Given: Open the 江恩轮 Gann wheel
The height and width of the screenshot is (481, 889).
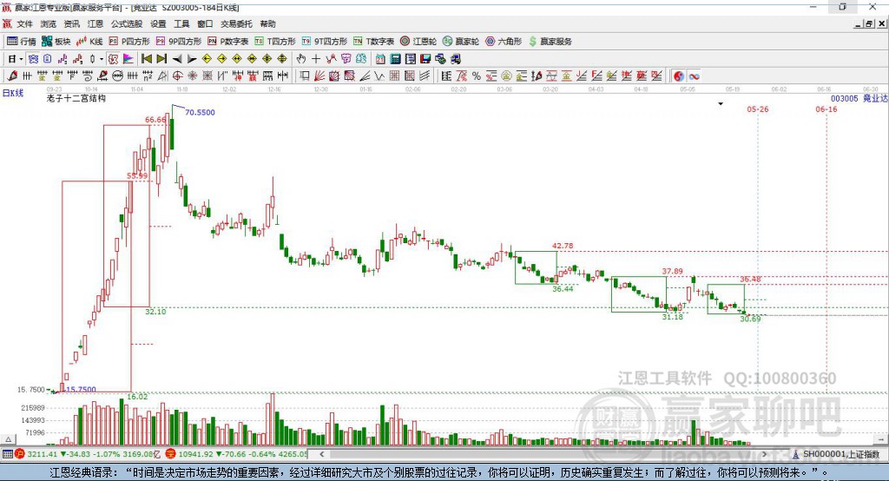Looking at the screenshot, I should [418, 42].
